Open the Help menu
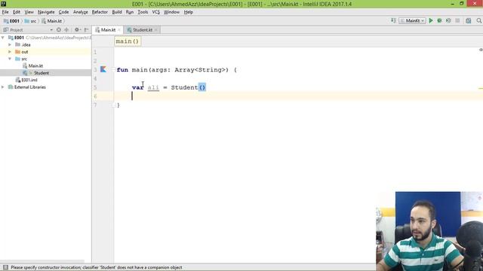 [189, 12]
